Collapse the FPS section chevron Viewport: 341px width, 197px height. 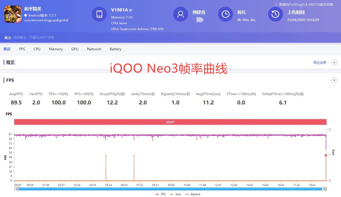tap(334, 80)
